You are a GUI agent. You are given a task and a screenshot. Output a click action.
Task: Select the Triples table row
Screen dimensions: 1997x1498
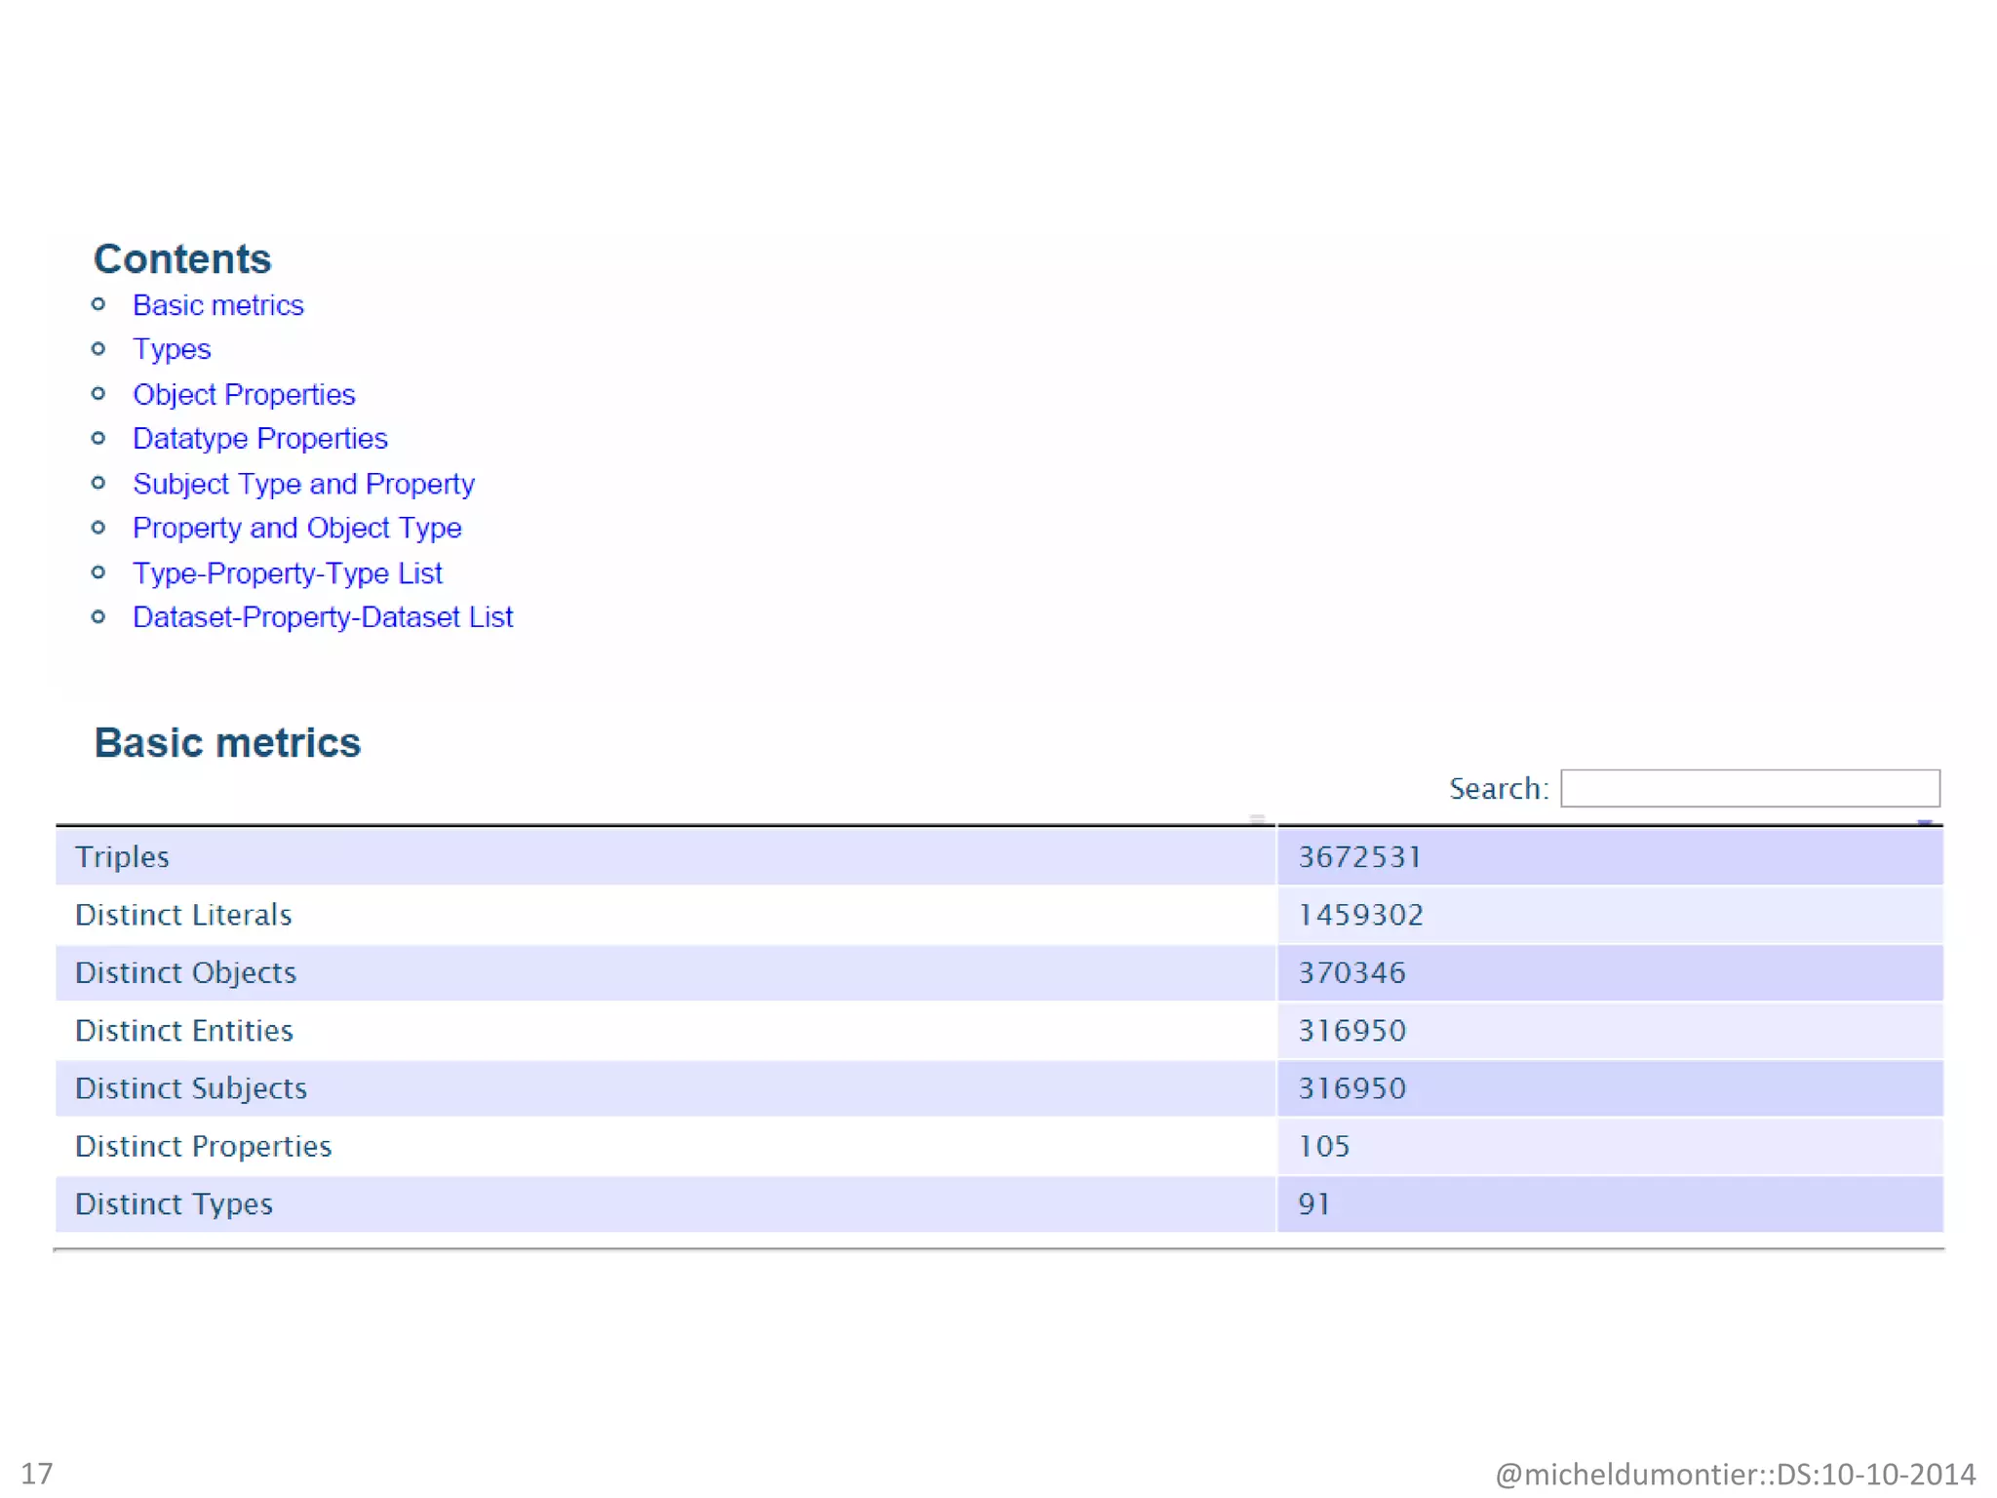122,856
